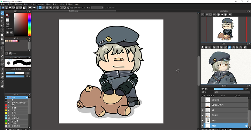Click brush list scroll-up arrow
This screenshot has width=251, height=130.
29,97
